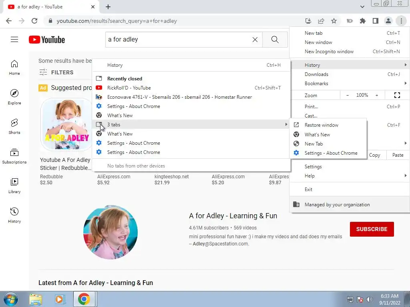Click the Paste button in Edit row
The image size is (410, 307).
pos(398,155)
